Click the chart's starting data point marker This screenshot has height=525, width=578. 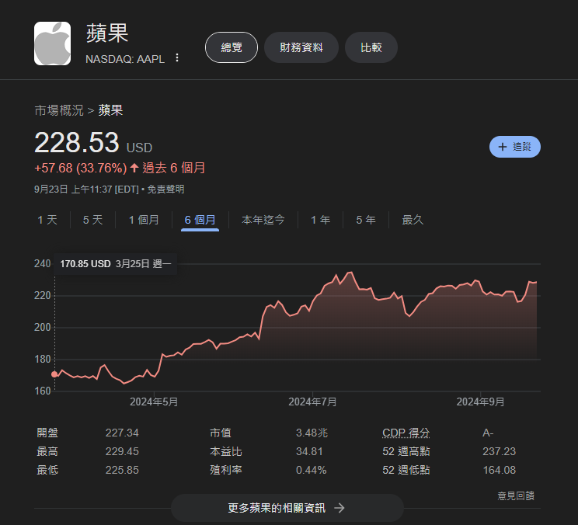(x=54, y=374)
